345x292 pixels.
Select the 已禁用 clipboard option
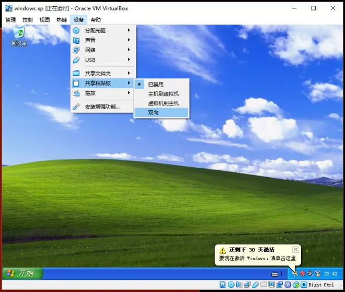point(162,84)
